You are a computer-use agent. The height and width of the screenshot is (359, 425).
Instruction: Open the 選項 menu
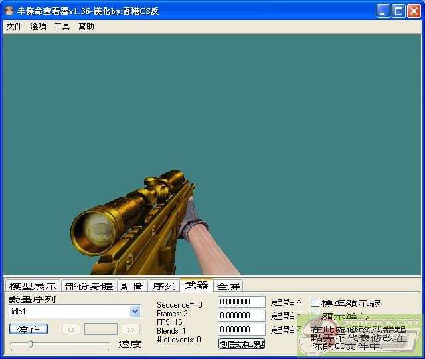[x=38, y=27]
